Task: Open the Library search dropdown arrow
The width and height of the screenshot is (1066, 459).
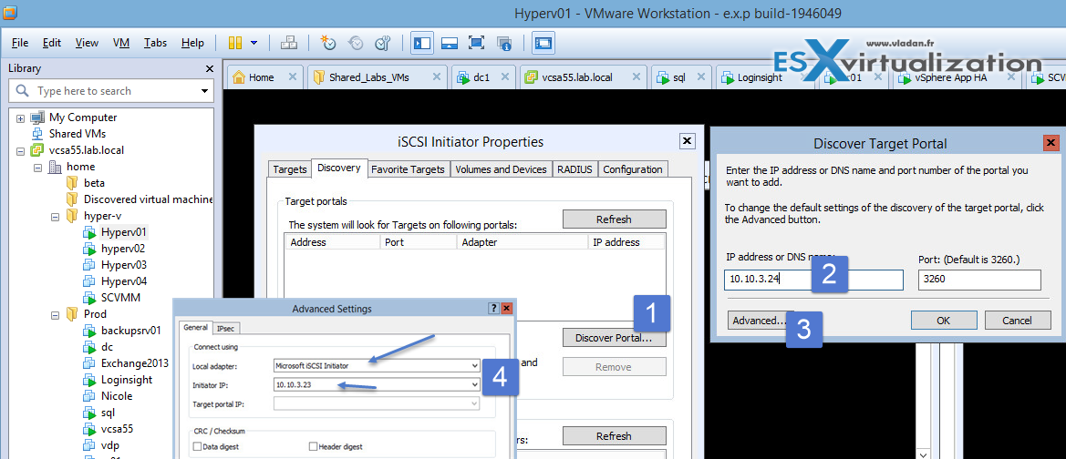Action: 204,91
